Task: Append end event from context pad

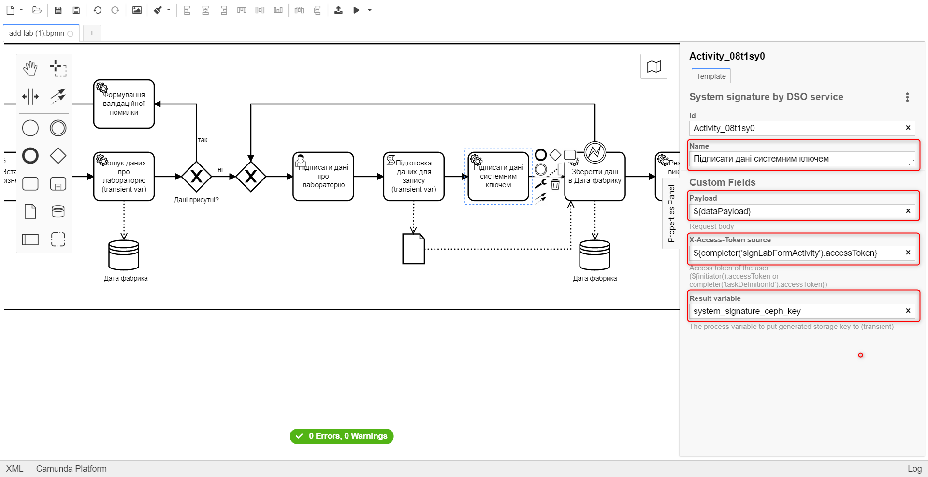Action: pos(541,155)
